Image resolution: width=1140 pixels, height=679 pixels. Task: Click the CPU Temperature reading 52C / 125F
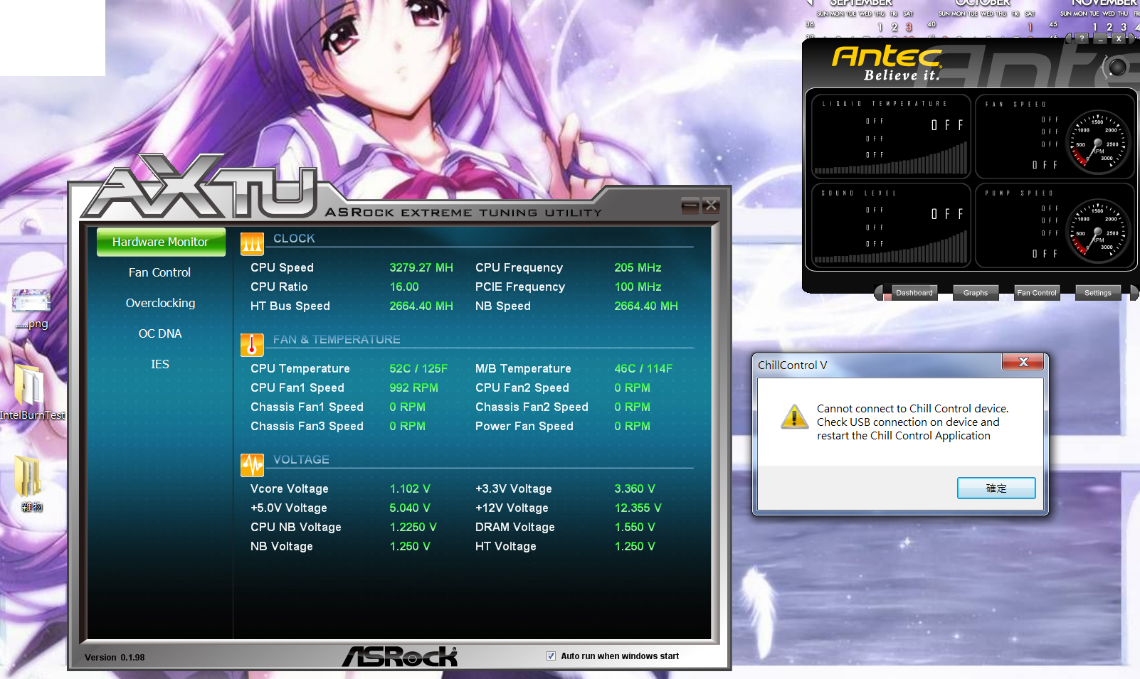pos(418,368)
